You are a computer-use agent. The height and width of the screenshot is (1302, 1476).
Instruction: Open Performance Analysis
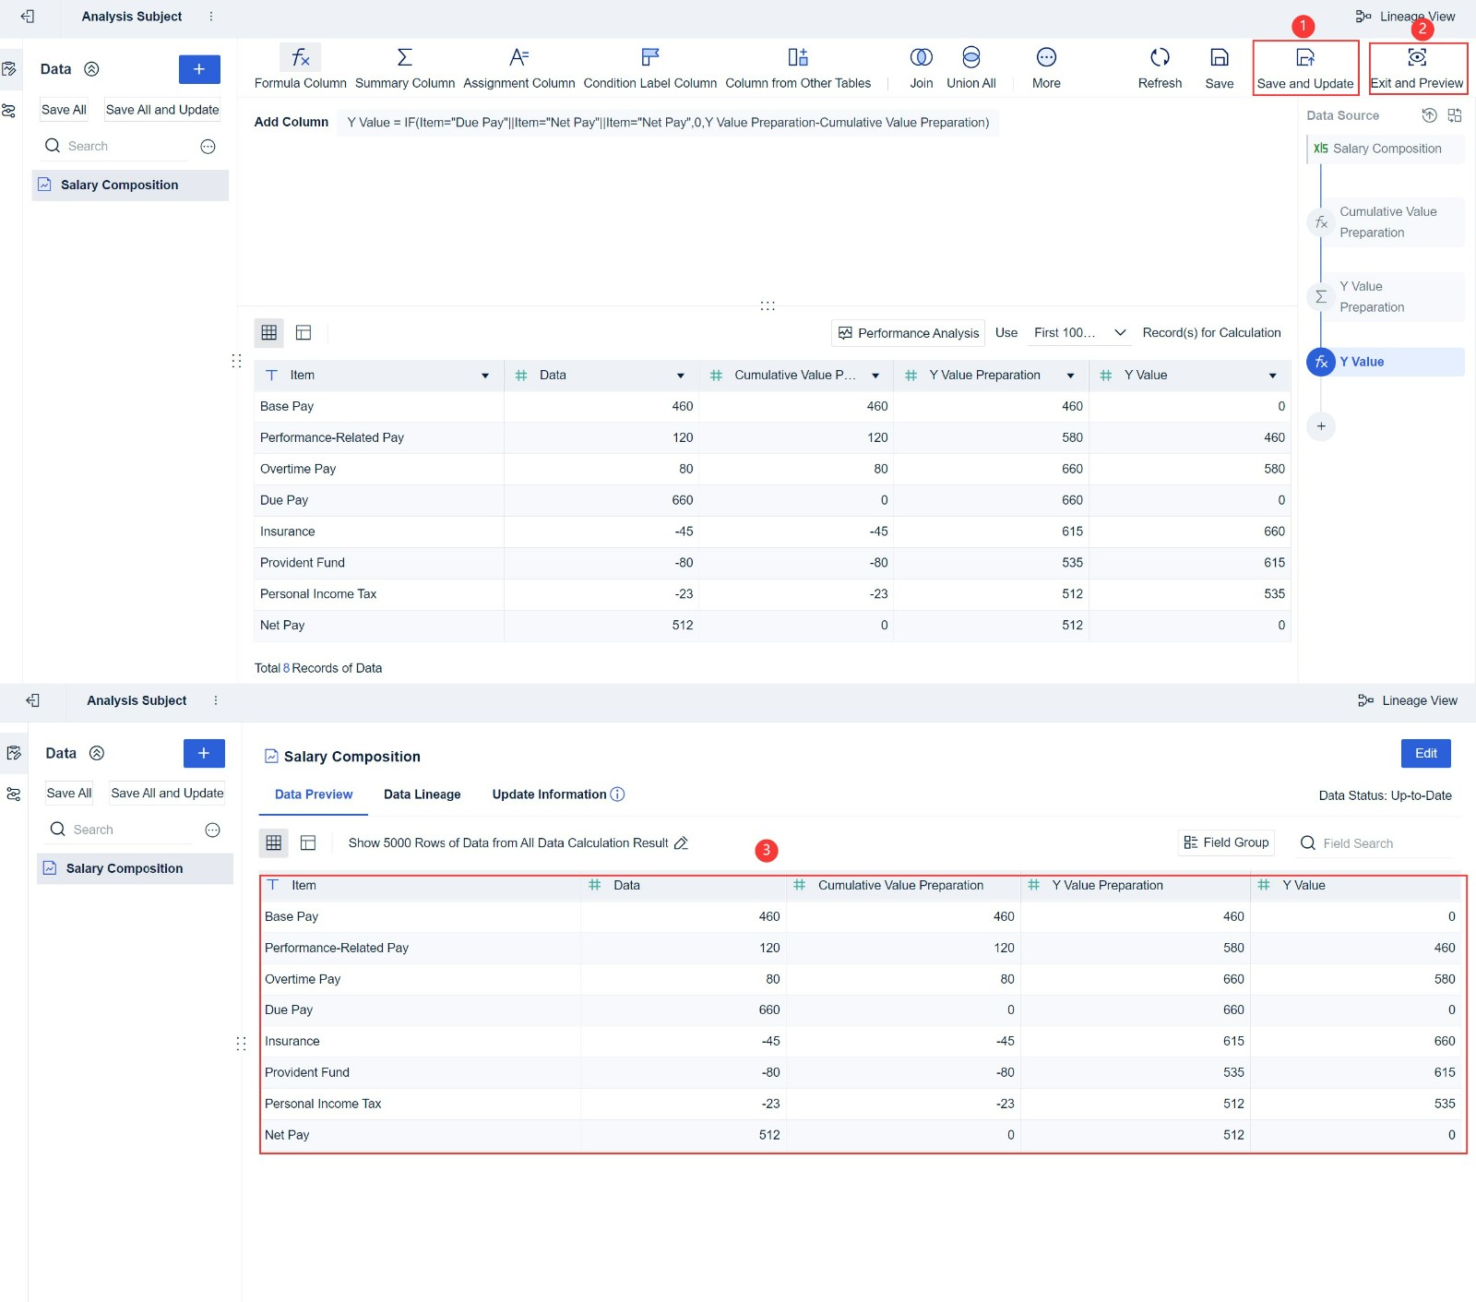coord(907,333)
